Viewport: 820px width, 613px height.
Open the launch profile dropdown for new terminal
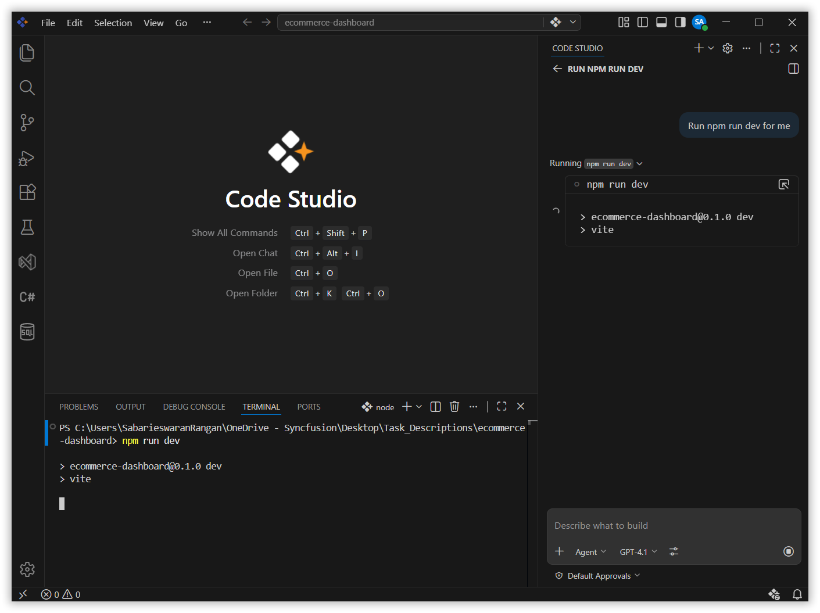[x=419, y=407]
